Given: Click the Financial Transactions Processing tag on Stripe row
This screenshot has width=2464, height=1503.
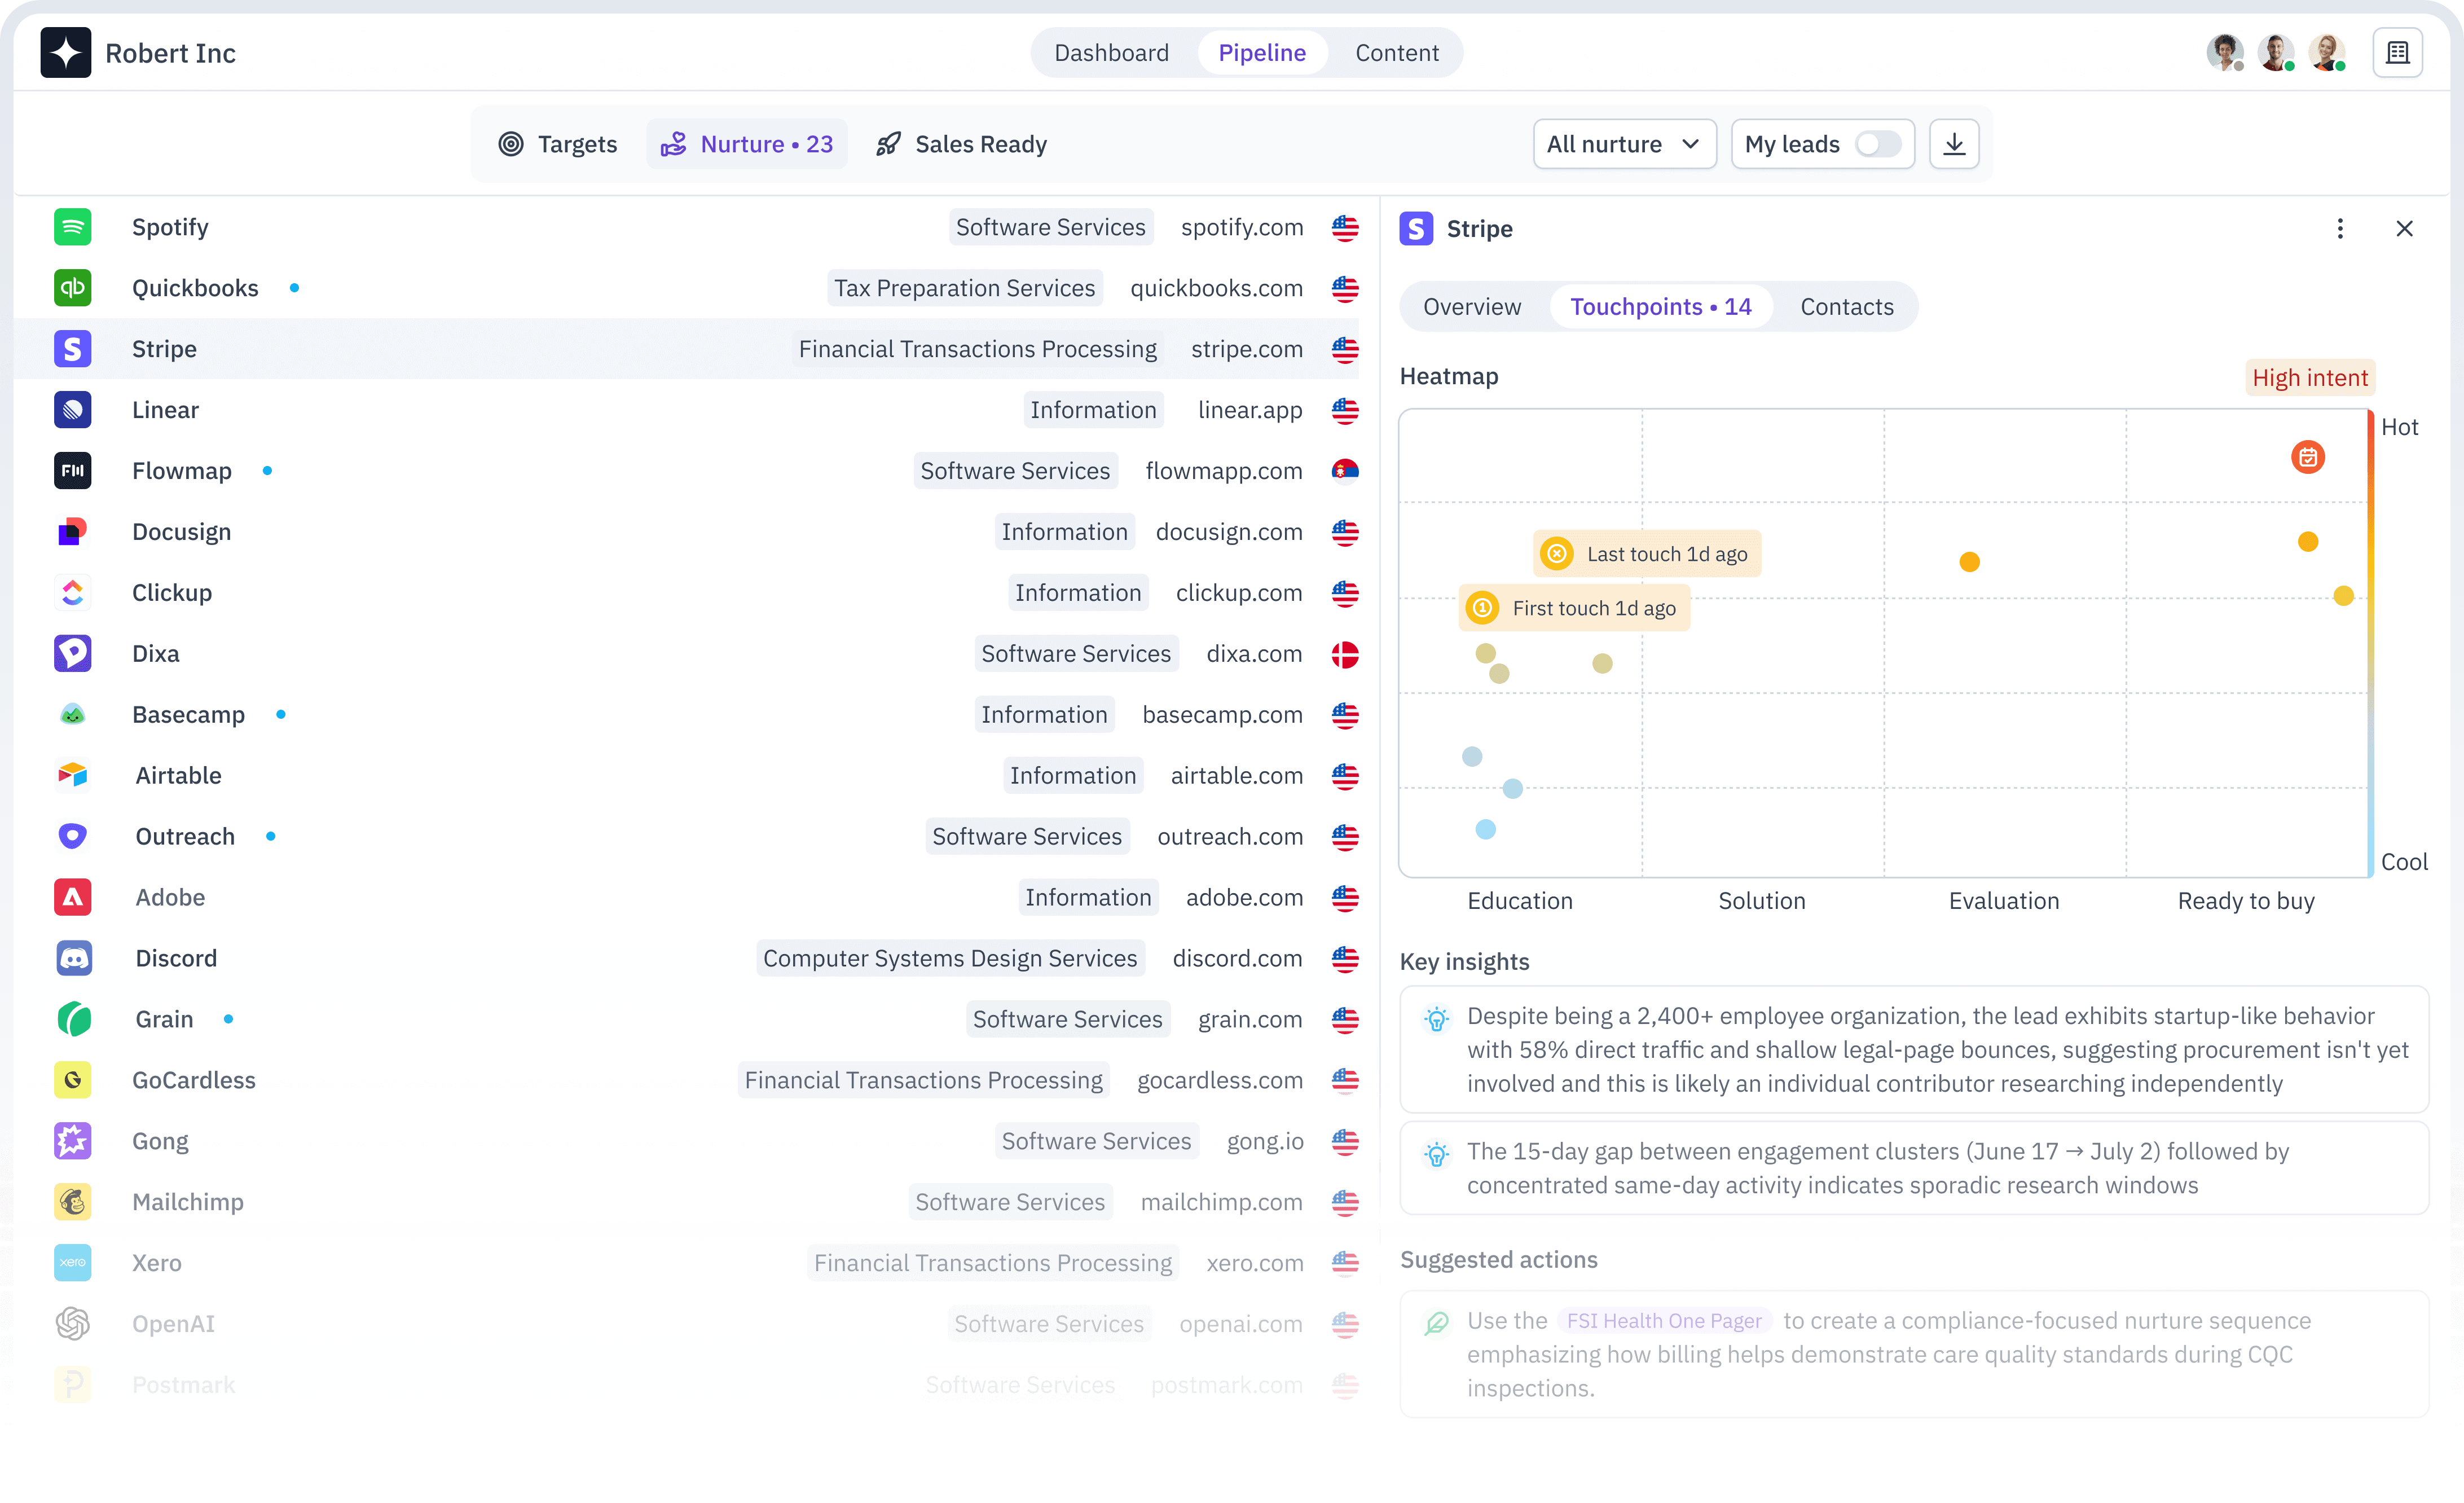Looking at the screenshot, I should pos(977,349).
